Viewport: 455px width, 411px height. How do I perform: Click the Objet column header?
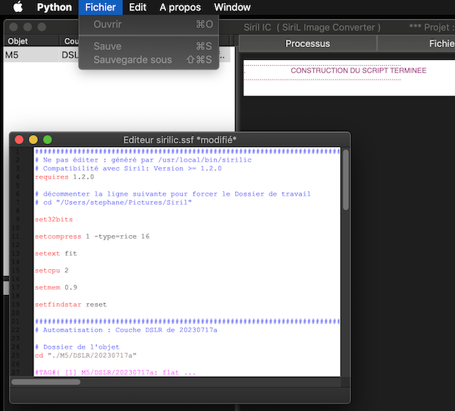(31, 41)
